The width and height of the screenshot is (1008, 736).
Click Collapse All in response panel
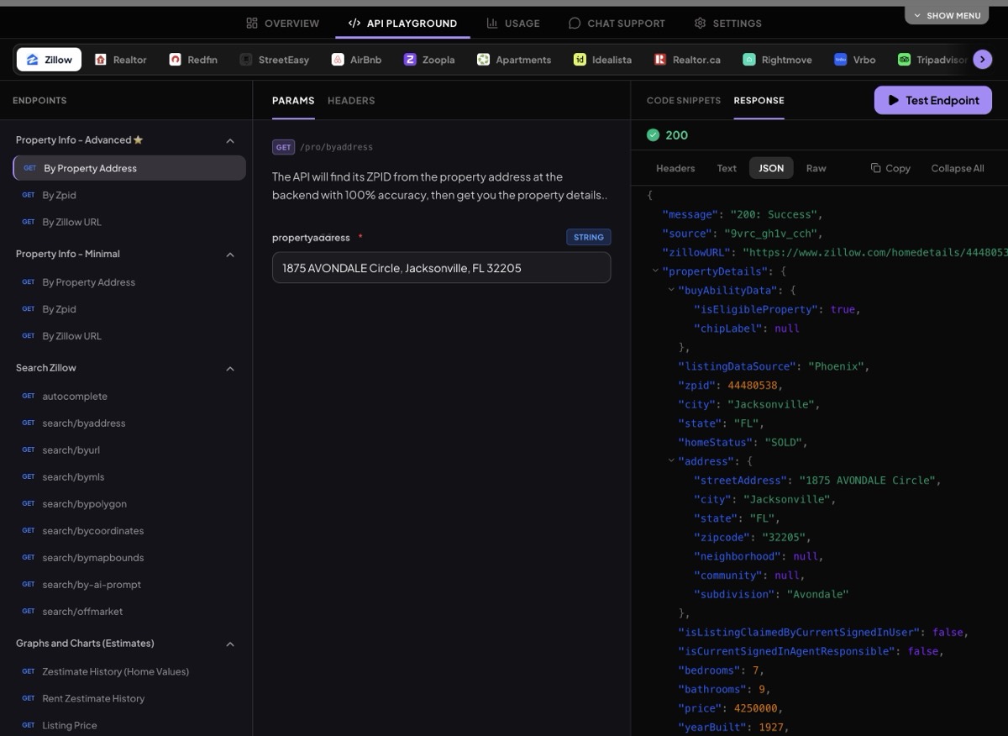pos(958,168)
